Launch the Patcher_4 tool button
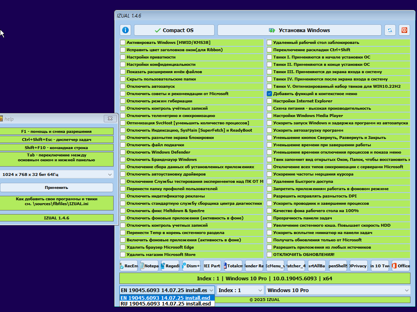417x312 pixels. click(296, 266)
